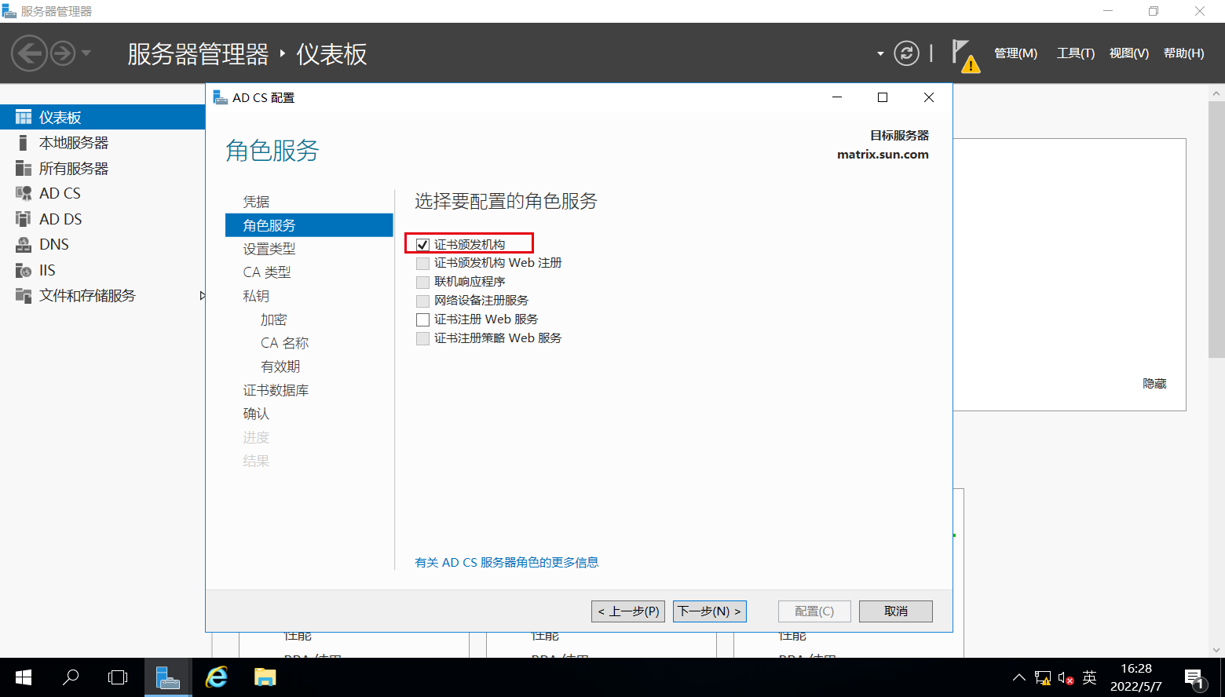Check the 证书注册 Web 服务 checkbox
Screen dimensions: 1225x697
[x=422, y=319]
